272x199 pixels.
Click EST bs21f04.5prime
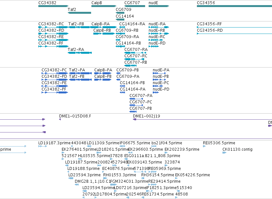click(x=154, y=147)
